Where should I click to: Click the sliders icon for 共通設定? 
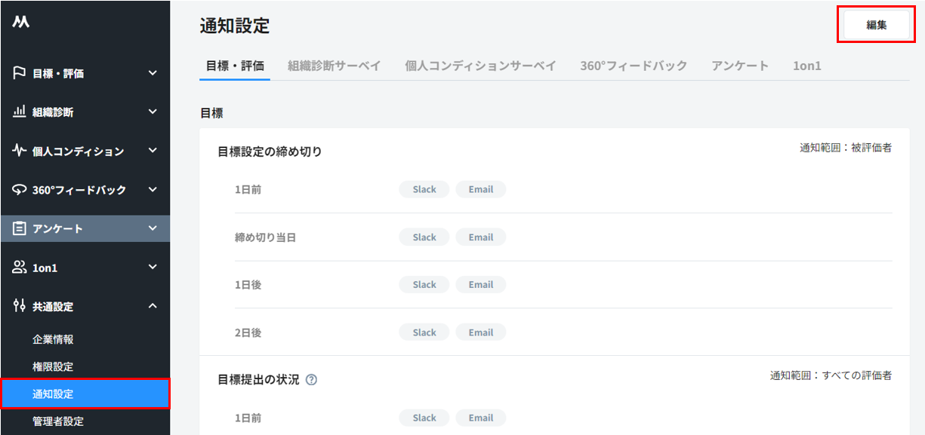20,306
